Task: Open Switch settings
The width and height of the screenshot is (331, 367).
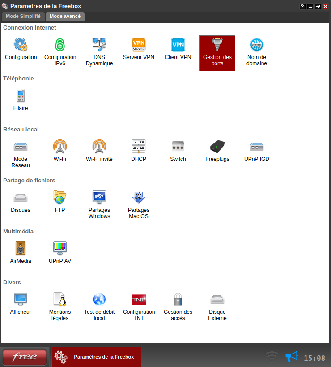Action: pyautogui.click(x=178, y=151)
